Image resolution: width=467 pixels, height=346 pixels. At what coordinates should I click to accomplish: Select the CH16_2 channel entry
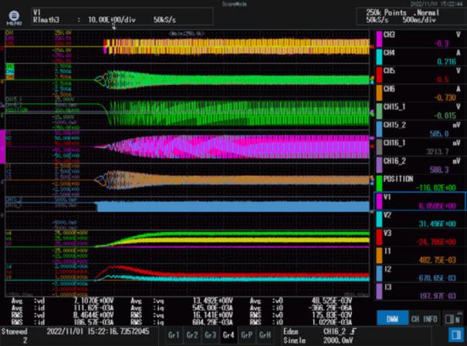pyautogui.click(x=420, y=165)
